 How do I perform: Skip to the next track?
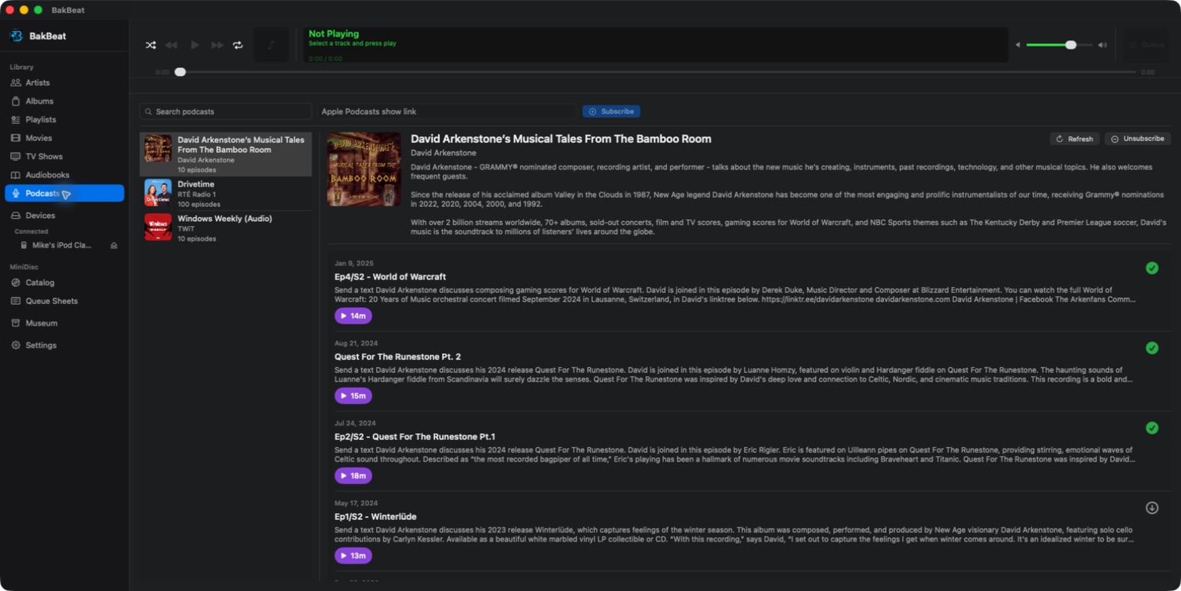[218, 45]
